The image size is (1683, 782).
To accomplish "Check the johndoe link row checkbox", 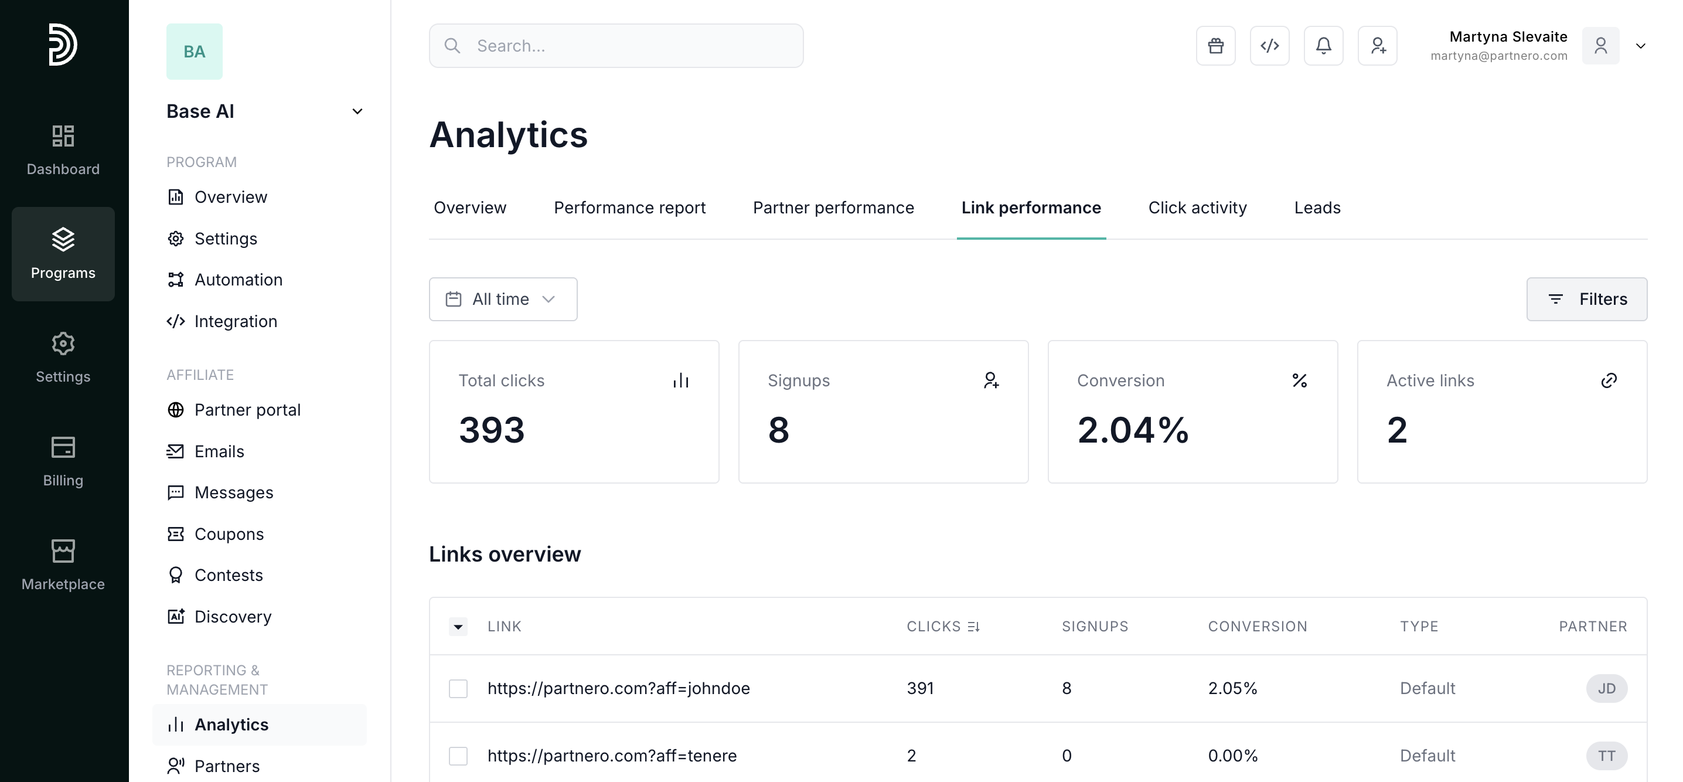I will point(458,689).
